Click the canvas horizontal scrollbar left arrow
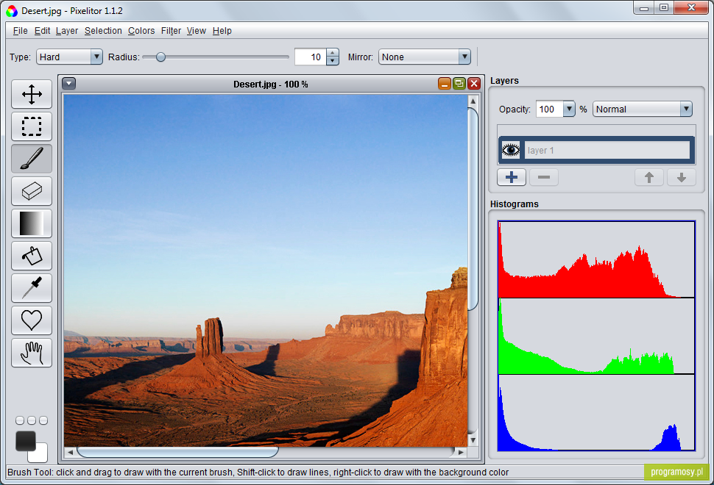This screenshot has height=485, width=714. tap(70, 452)
